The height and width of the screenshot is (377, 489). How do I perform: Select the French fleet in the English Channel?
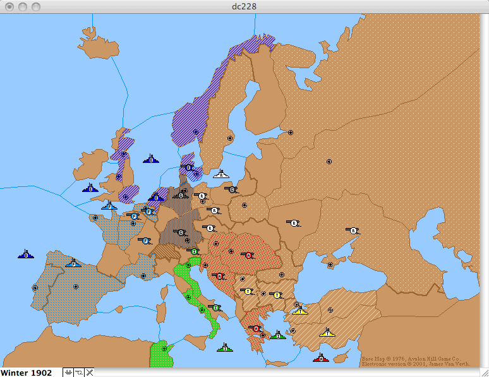[109, 205]
